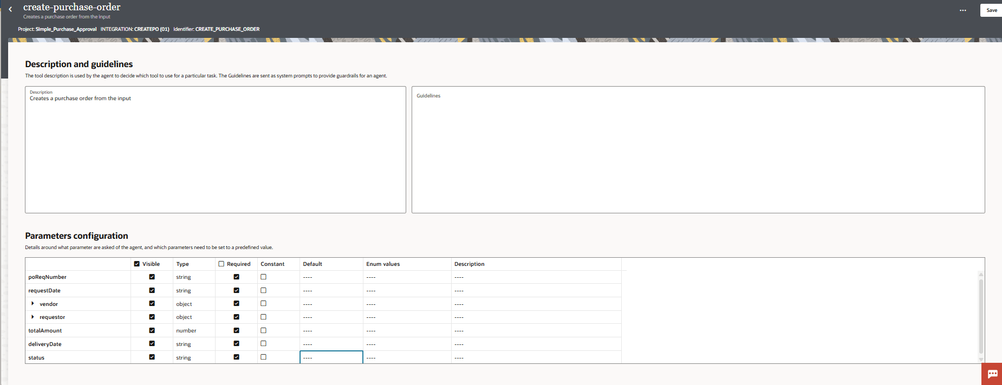The width and height of the screenshot is (1002, 385).
Task: Check Constant for totalAmount
Action: point(264,330)
